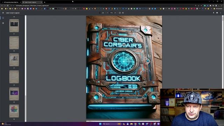Rotate the PDF counterclockwise

pyautogui.click(x=123, y=13)
